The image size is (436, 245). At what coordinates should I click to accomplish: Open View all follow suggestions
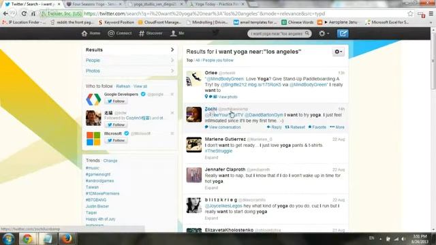(140, 86)
